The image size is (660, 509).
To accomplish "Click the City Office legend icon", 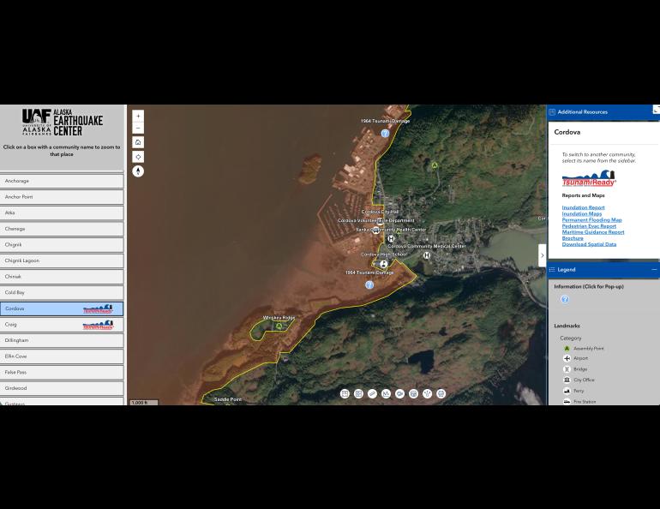I will [567, 380].
